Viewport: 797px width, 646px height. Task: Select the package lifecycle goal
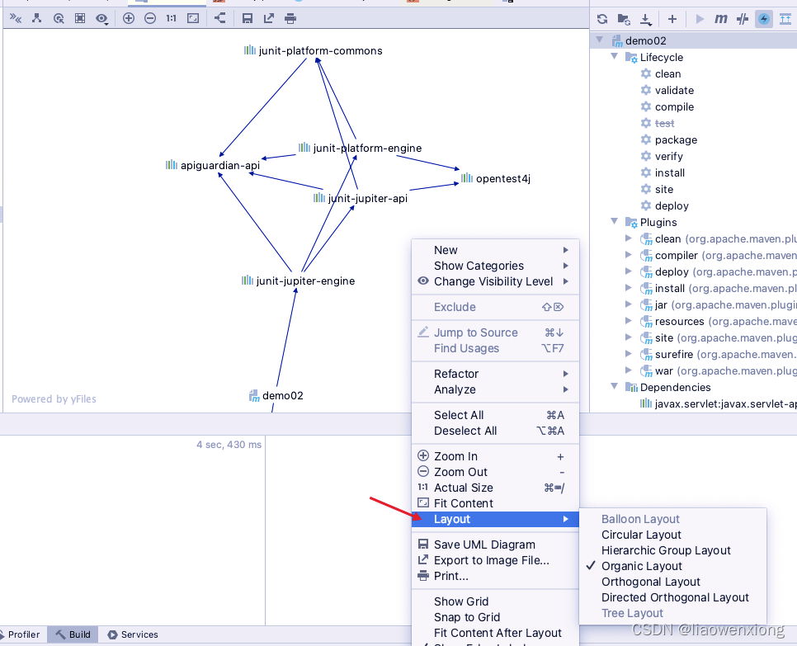676,139
